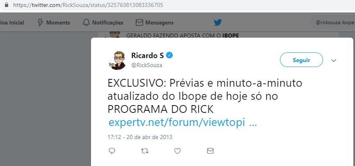
Task: Open the Ricardo S display name
Action: (148, 55)
